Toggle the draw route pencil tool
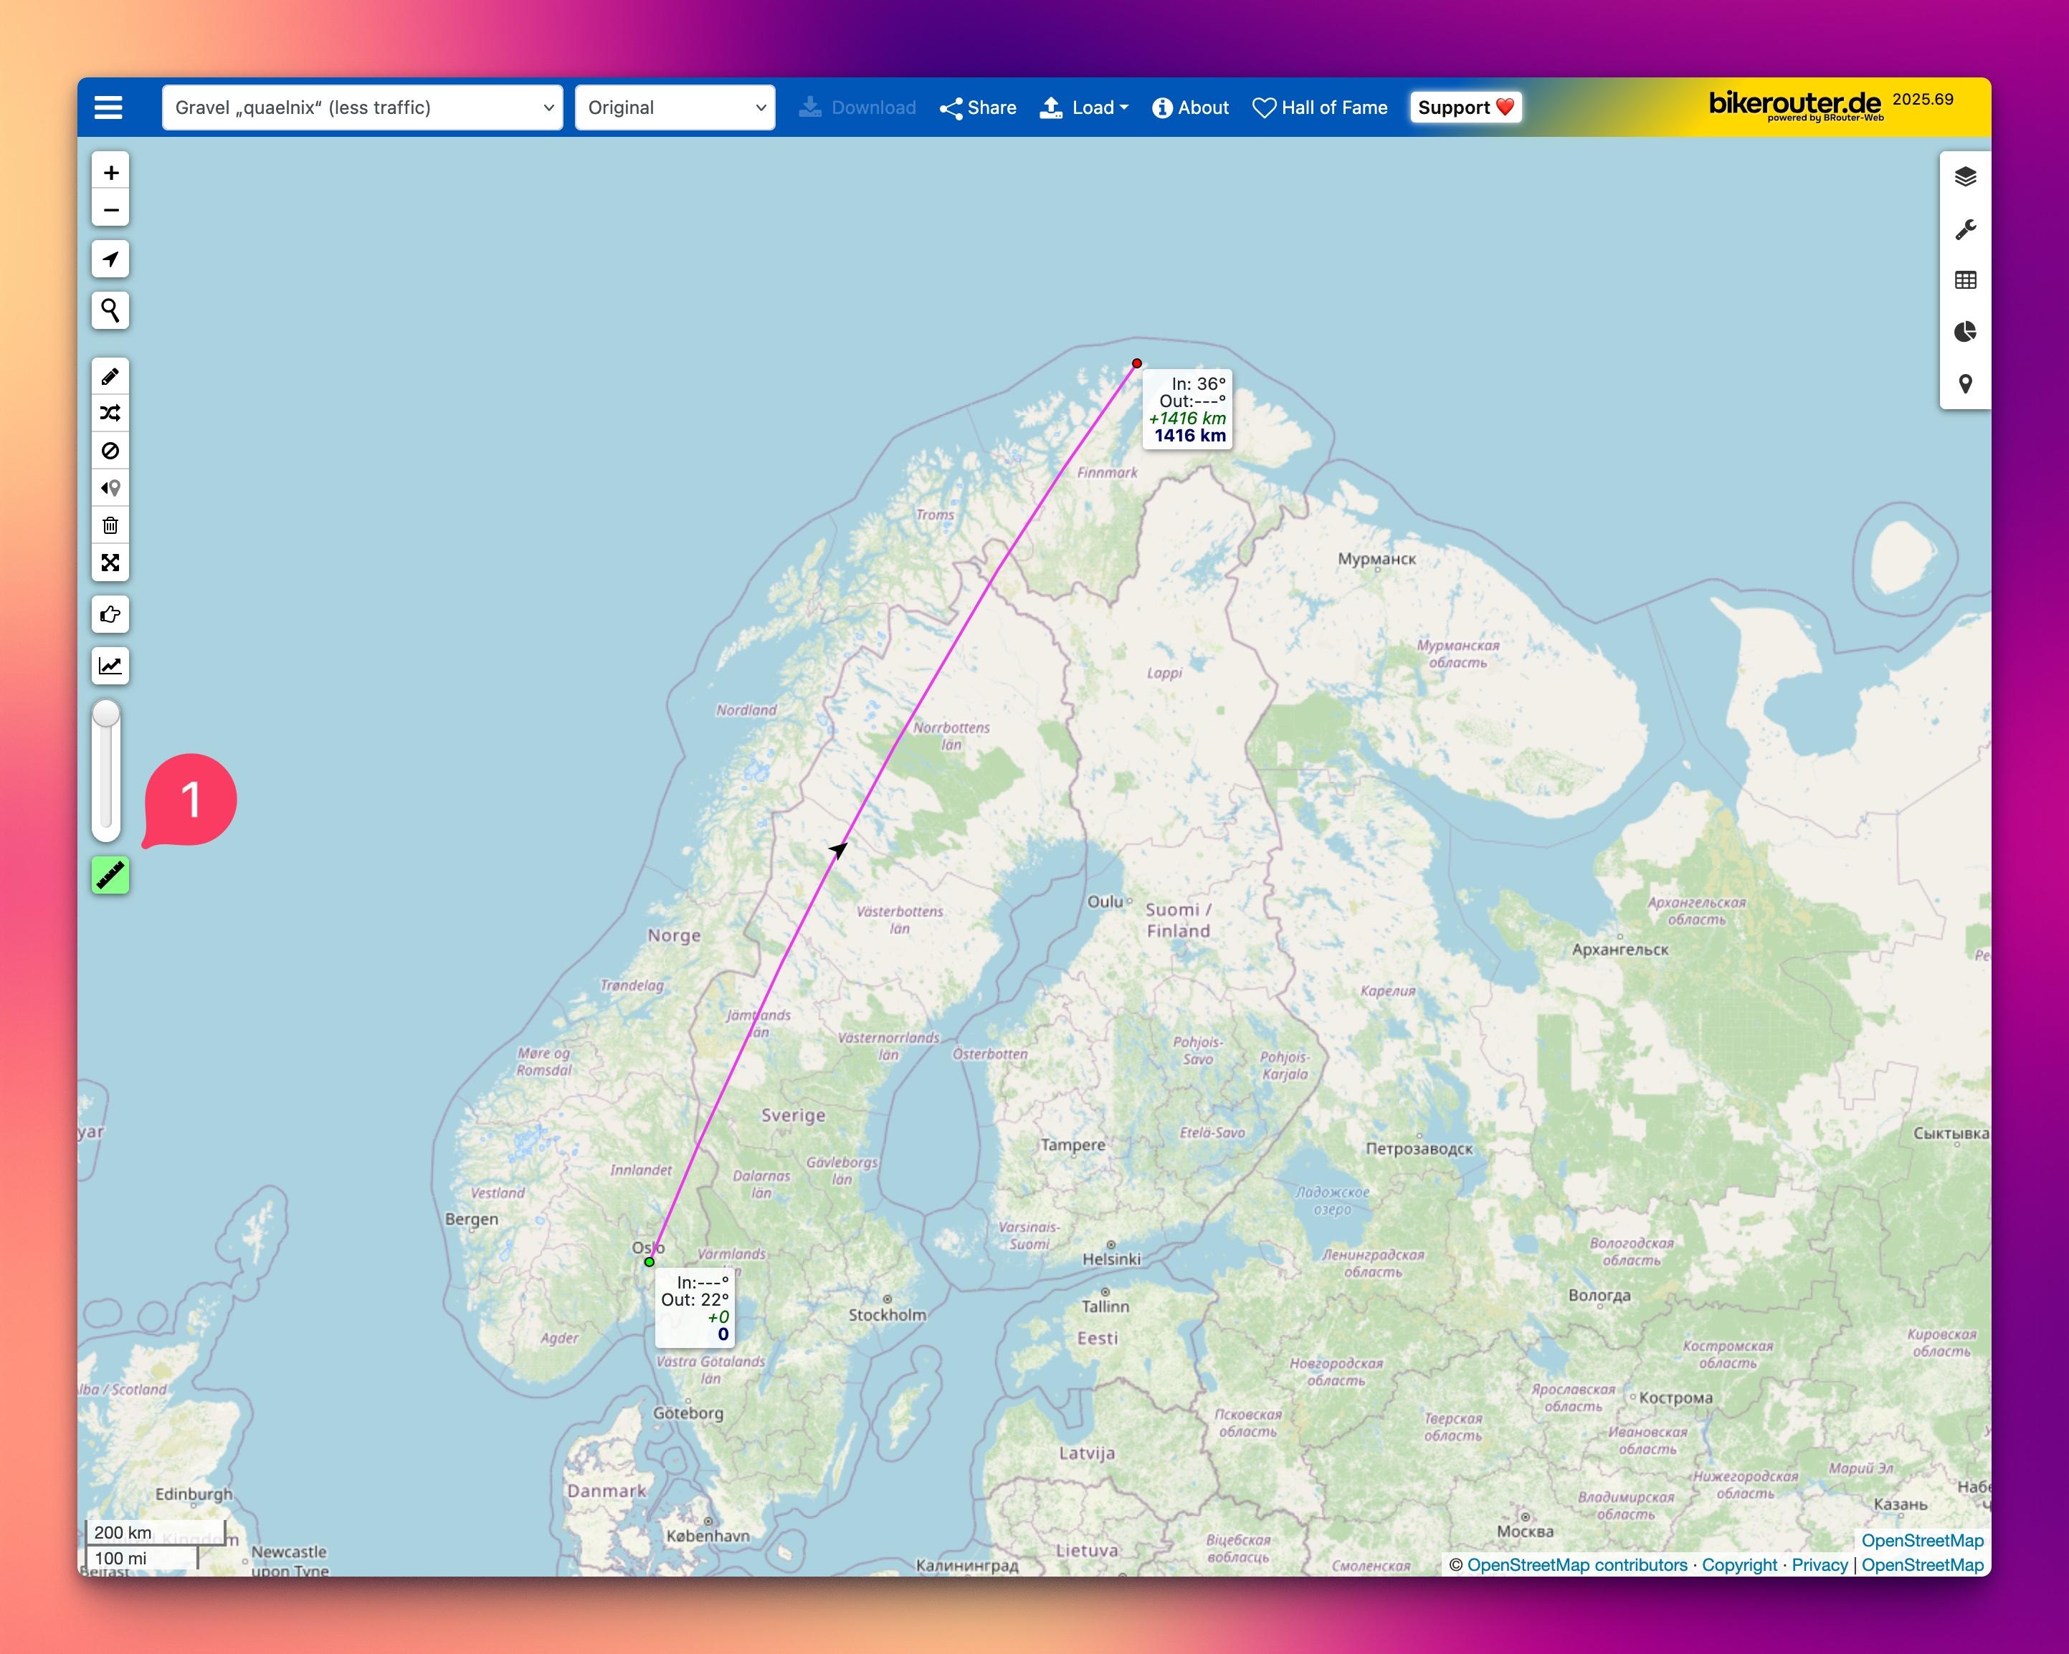The width and height of the screenshot is (2069, 1654). coord(110,376)
